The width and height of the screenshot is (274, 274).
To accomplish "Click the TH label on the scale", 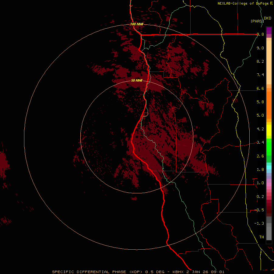I will click(262, 237).
